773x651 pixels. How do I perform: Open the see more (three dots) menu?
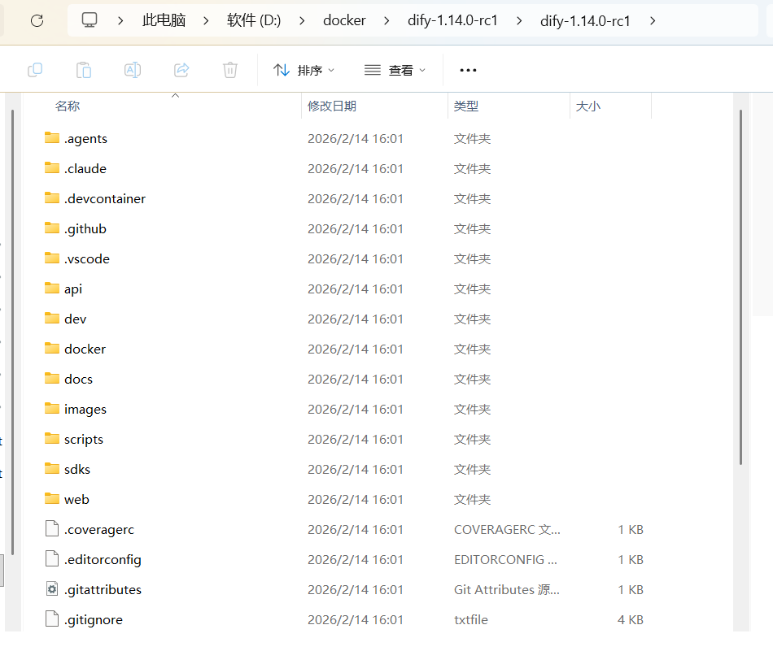(468, 71)
